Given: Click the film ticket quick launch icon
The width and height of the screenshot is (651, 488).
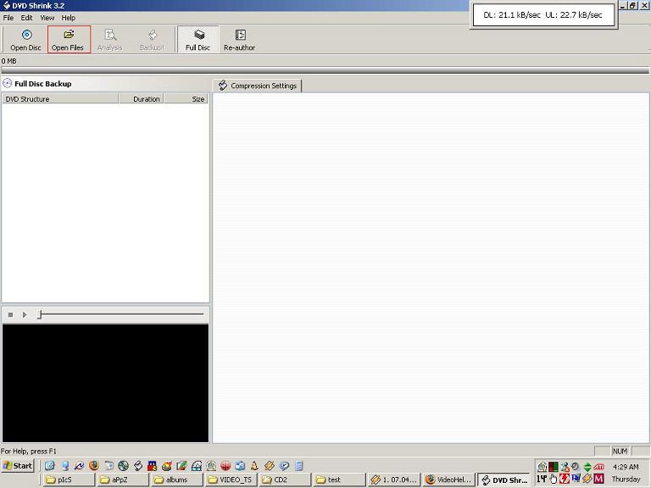Looking at the screenshot, I should point(269,466).
